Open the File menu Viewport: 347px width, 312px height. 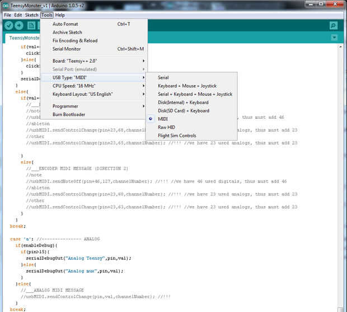[x=7, y=15]
